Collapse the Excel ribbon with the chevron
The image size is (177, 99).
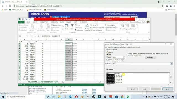coord(149,33)
